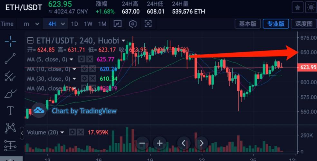317x161 pixels.
Task: Select the 1D timeframe
Action: tap(74, 24)
